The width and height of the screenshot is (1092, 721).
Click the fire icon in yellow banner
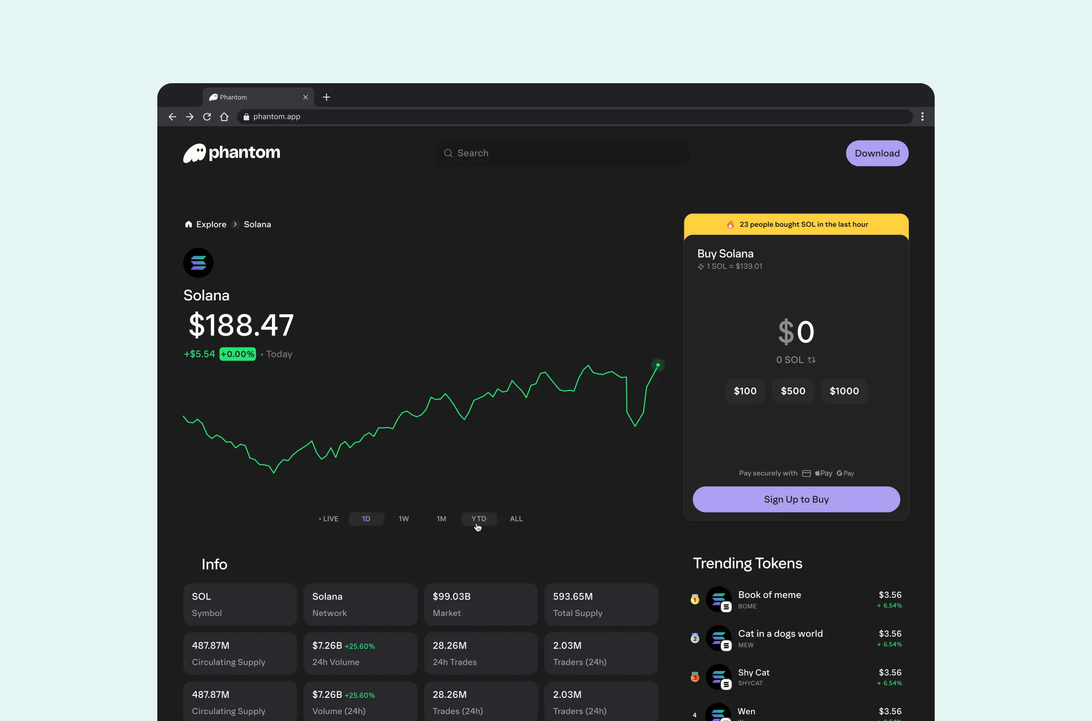click(x=730, y=225)
